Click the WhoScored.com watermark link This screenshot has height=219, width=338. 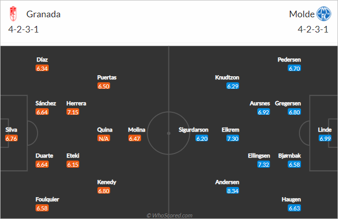coord(170,215)
